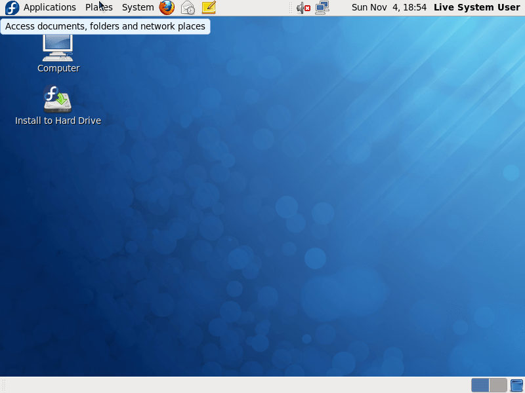The height and width of the screenshot is (393, 525).
Task: Launch the Firefox web browser
Action: tap(167, 7)
